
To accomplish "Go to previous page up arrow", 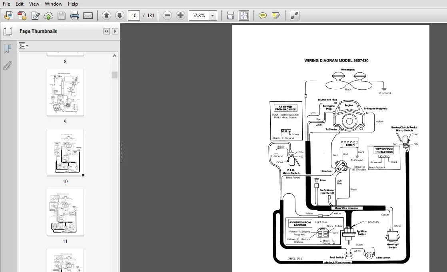I will tap(106, 15).
